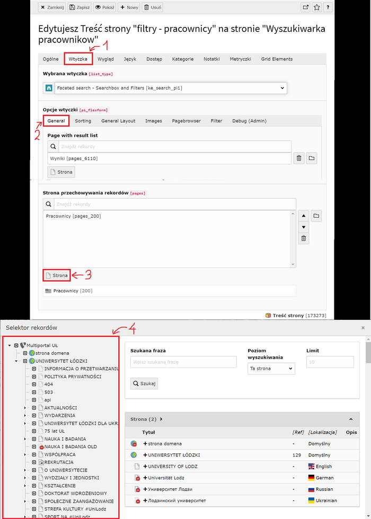Collapse the Strona (2) results panel
This screenshot has width=371, height=519.
[350, 419]
